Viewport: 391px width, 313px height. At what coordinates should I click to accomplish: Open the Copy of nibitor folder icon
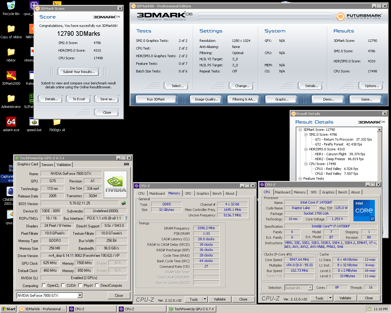click(x=11, y=31)
